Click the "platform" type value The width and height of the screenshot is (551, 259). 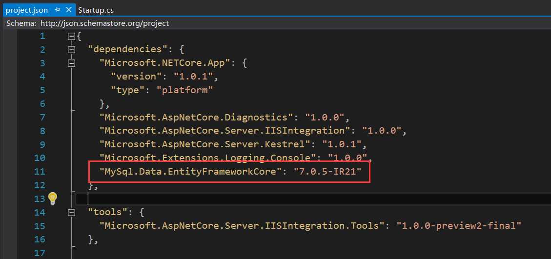coord(184,90)
